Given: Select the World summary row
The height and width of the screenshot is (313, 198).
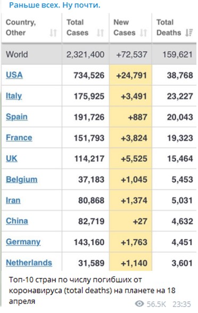Looking at the screenshot, I should click(99, 54).
